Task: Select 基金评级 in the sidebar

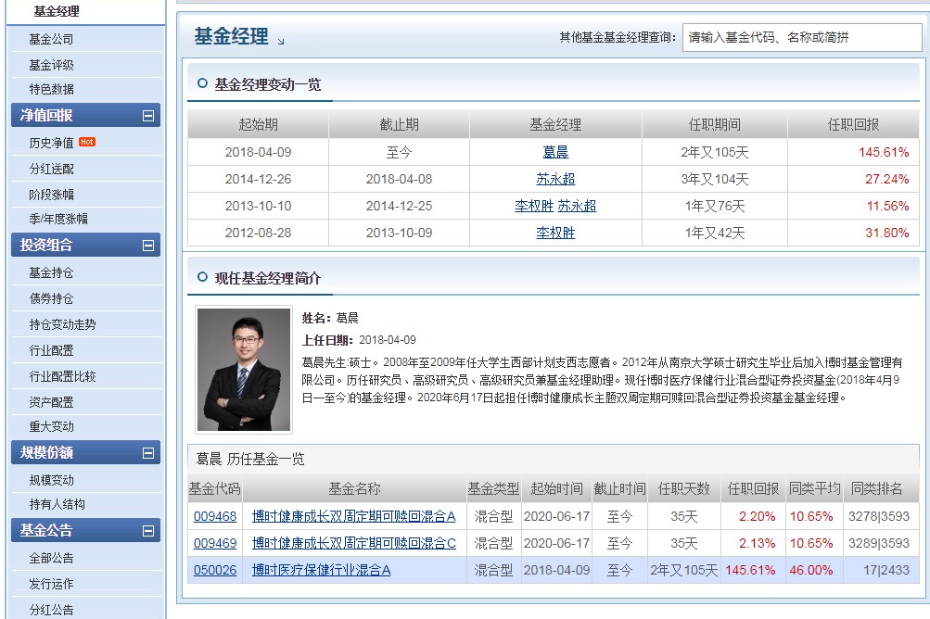Action: tap(51, 65)
